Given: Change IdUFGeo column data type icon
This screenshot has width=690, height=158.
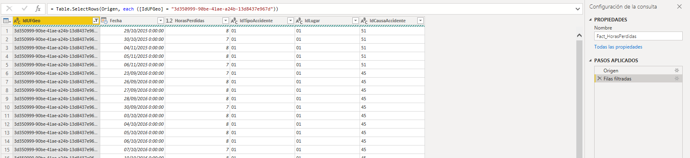Looking at the screenshot, I should [17, 21].
